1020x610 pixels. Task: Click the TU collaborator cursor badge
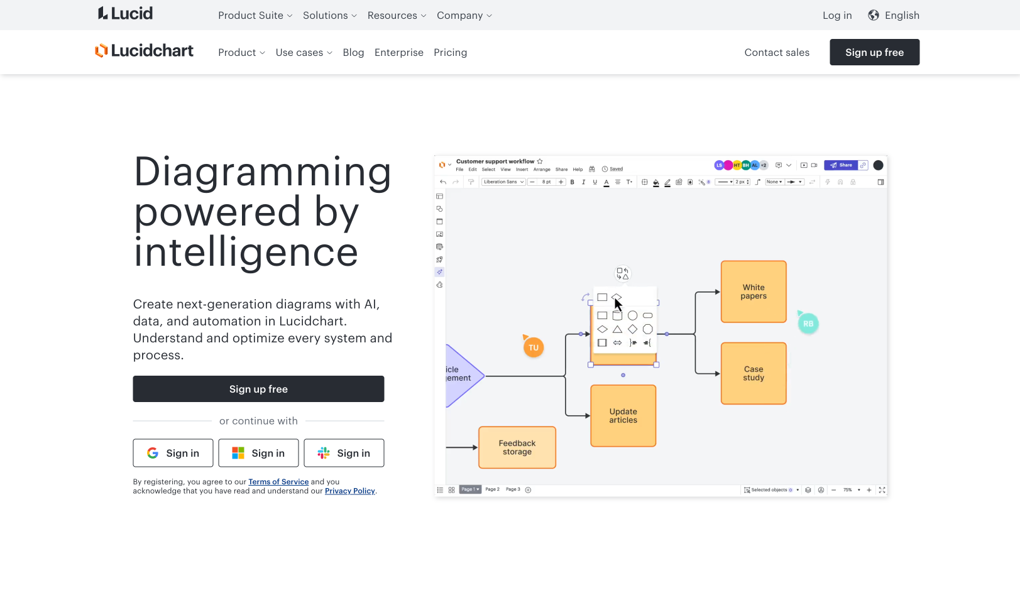click(534, 347)
